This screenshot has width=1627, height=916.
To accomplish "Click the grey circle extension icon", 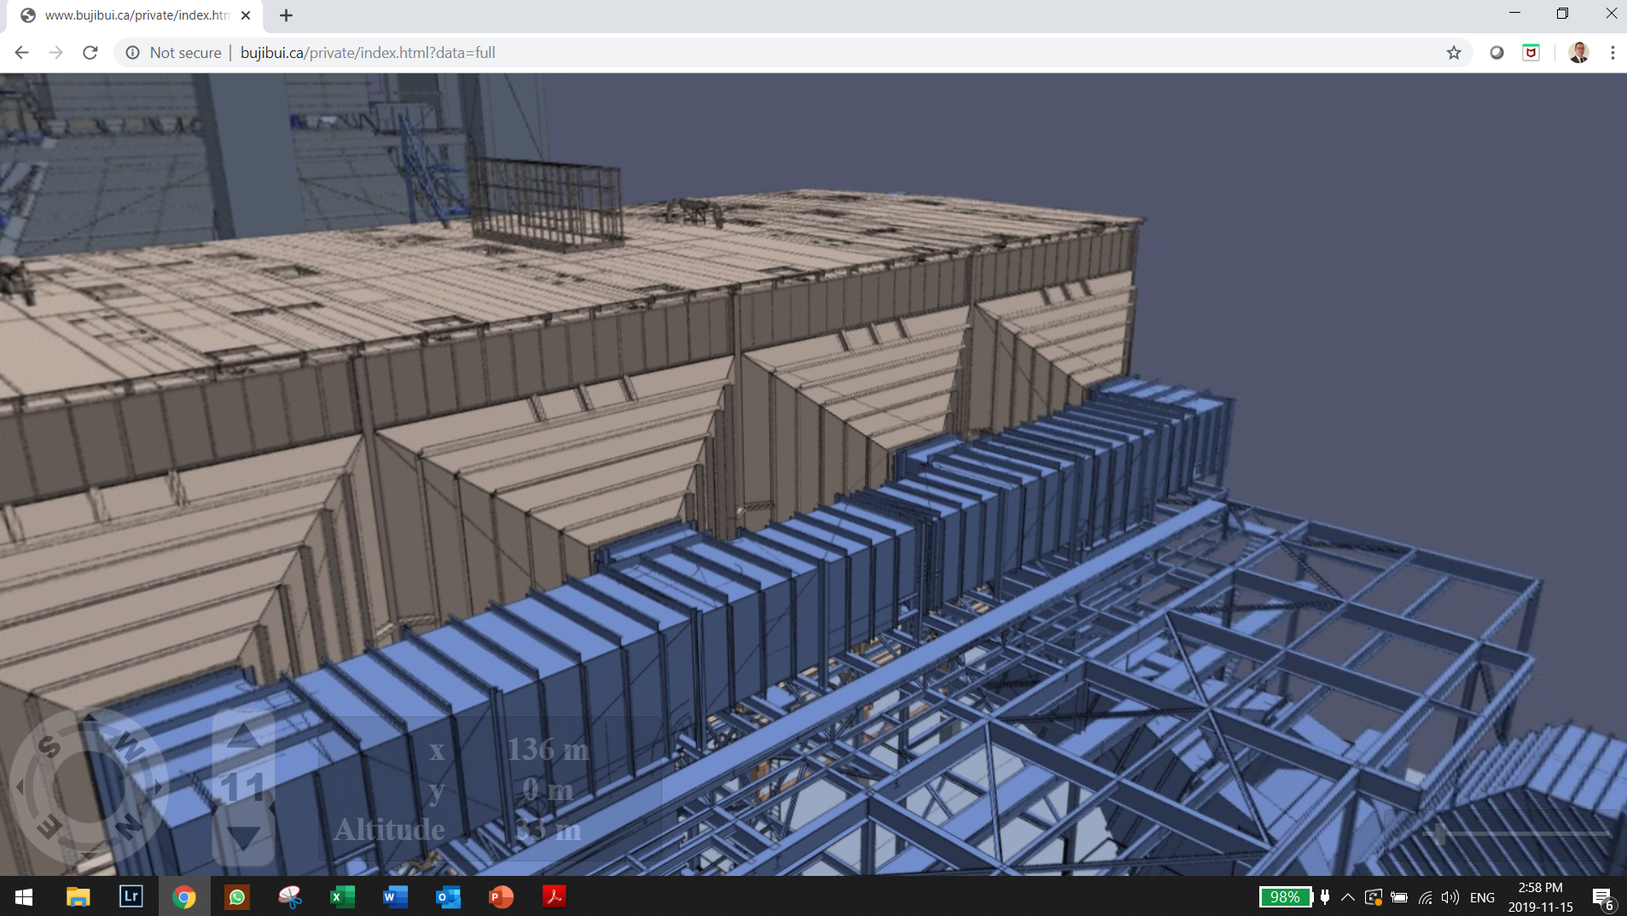I will point(1496,53).
